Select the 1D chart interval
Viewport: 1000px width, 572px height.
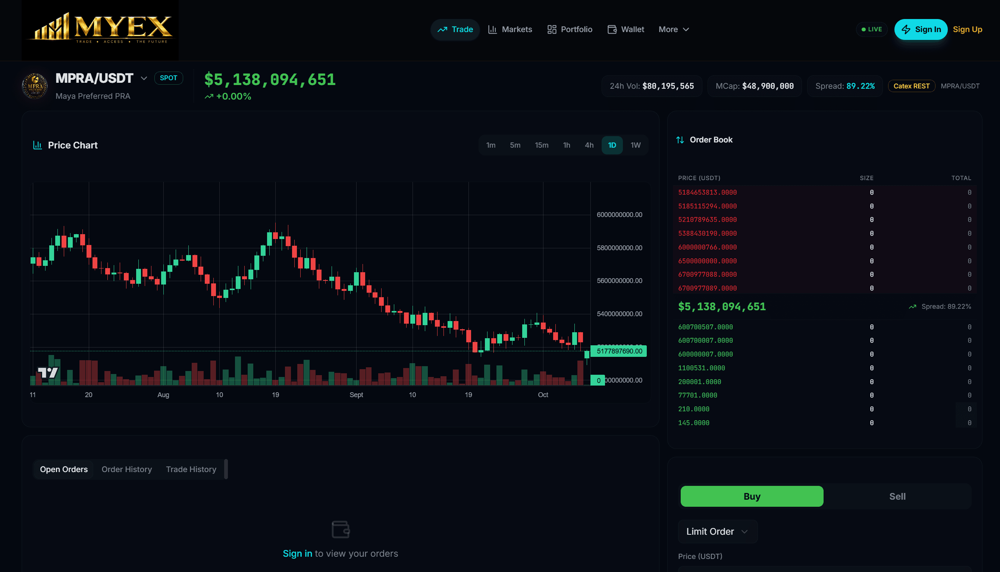click(x=612, y=145)
